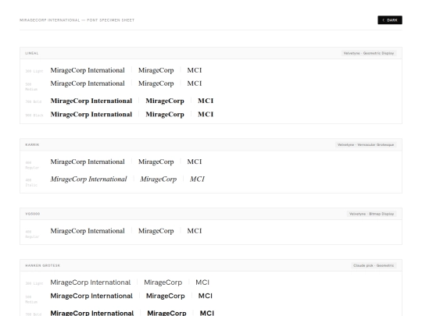Select the VG5000 section heading

click(x=33, y=214)
